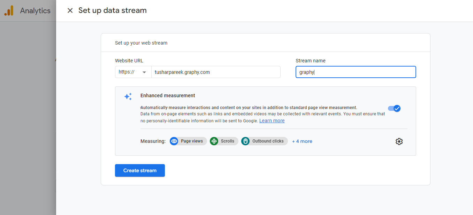Click the Measuring: label
The width and height of the screenshot is (473, 215).
tap(153, 141)
